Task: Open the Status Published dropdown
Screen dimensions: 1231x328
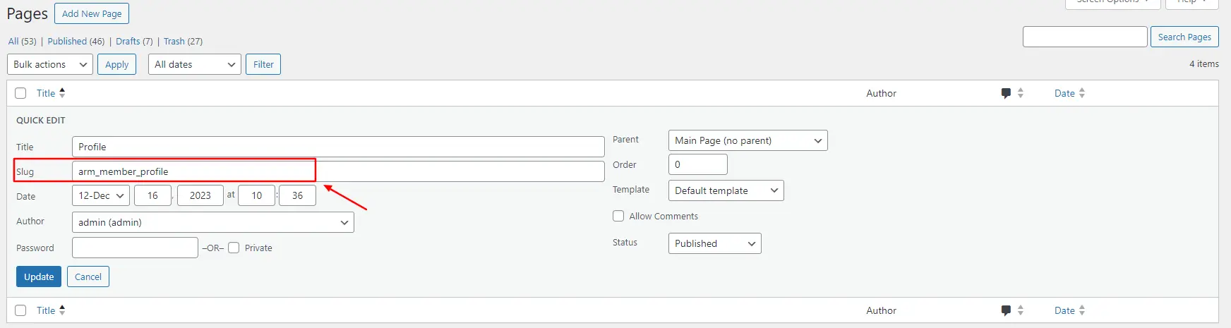Action: click(x=714, y=243)
